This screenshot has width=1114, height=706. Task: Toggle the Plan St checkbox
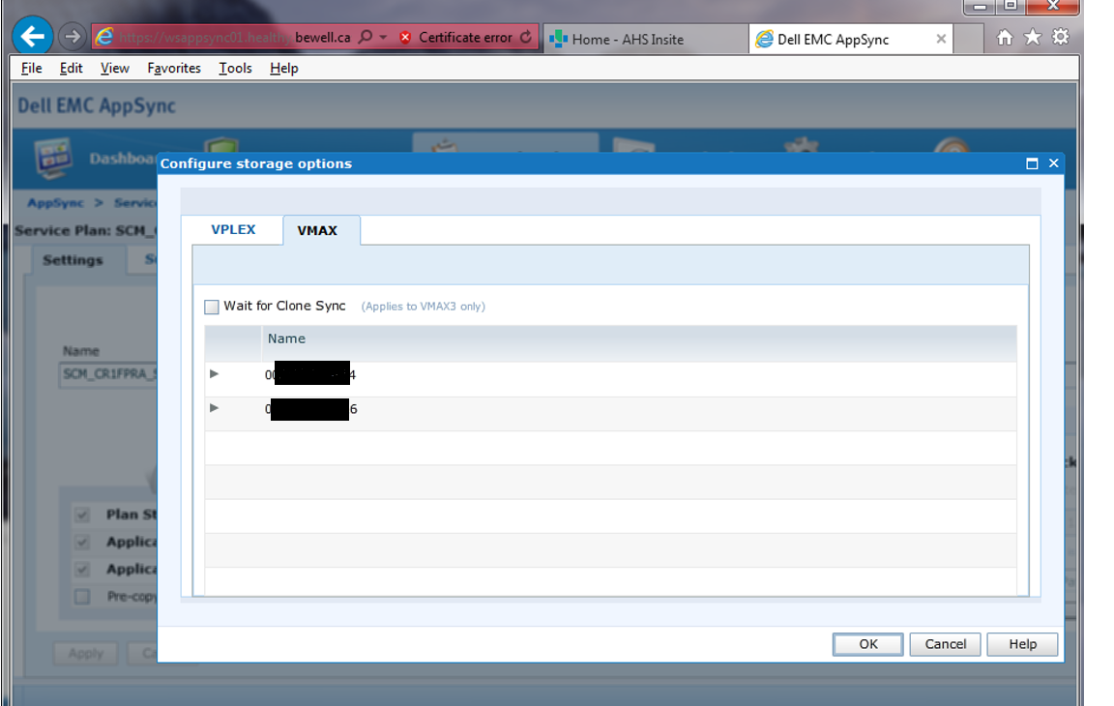tap(82, 515)
